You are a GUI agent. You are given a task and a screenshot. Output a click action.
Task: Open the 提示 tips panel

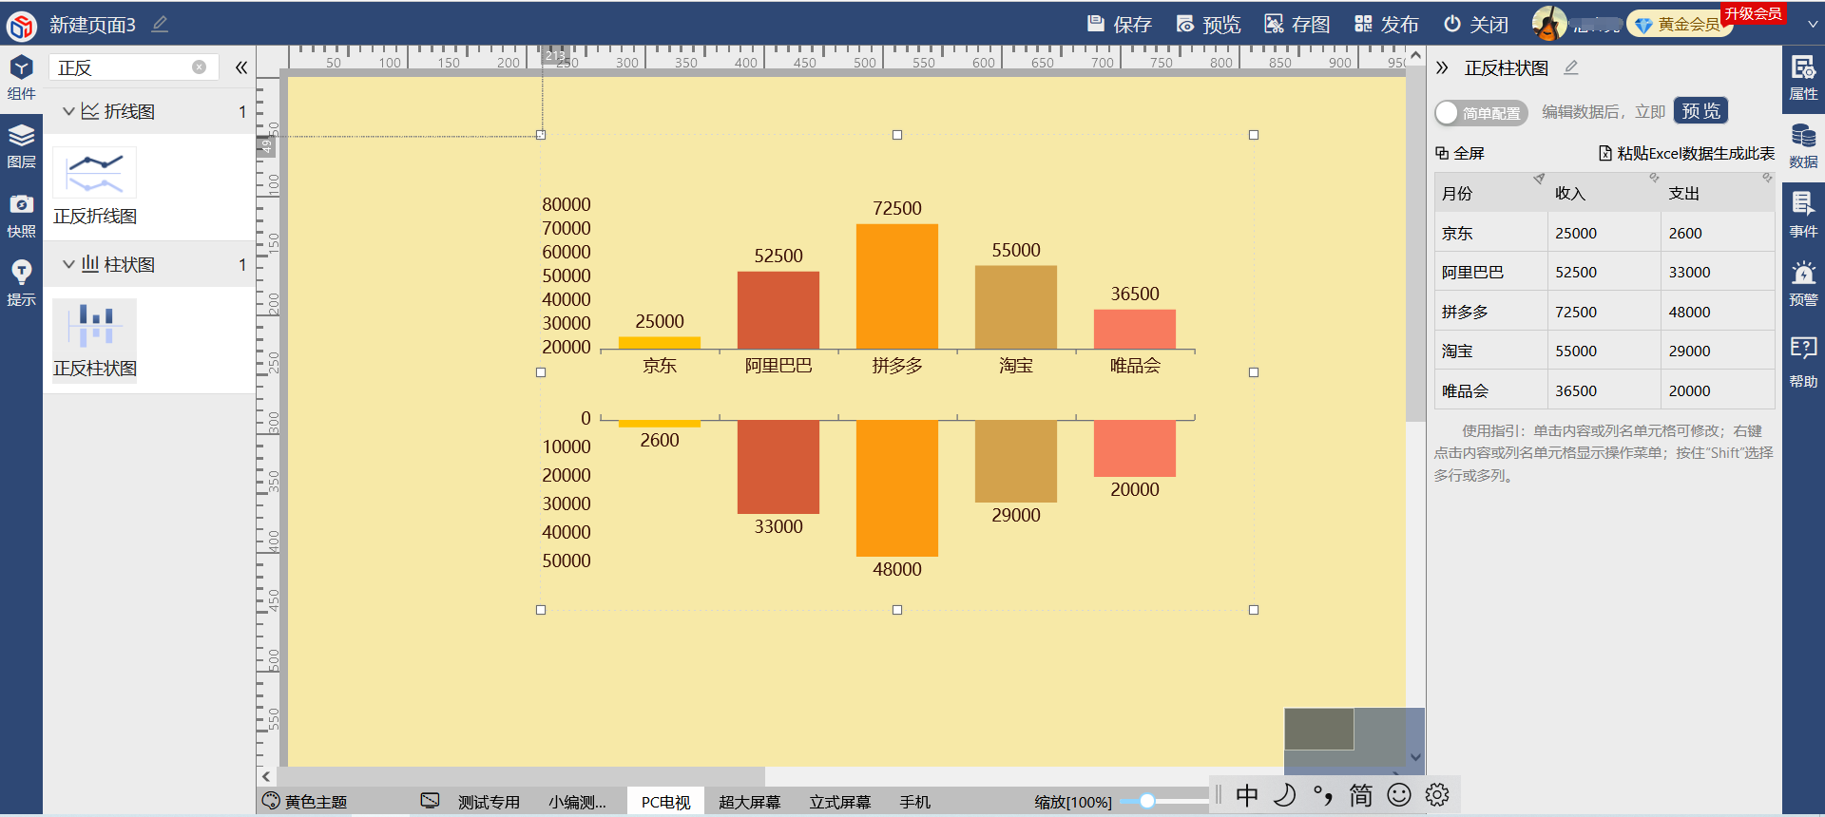pyautogui.click(x=21, y=284)
